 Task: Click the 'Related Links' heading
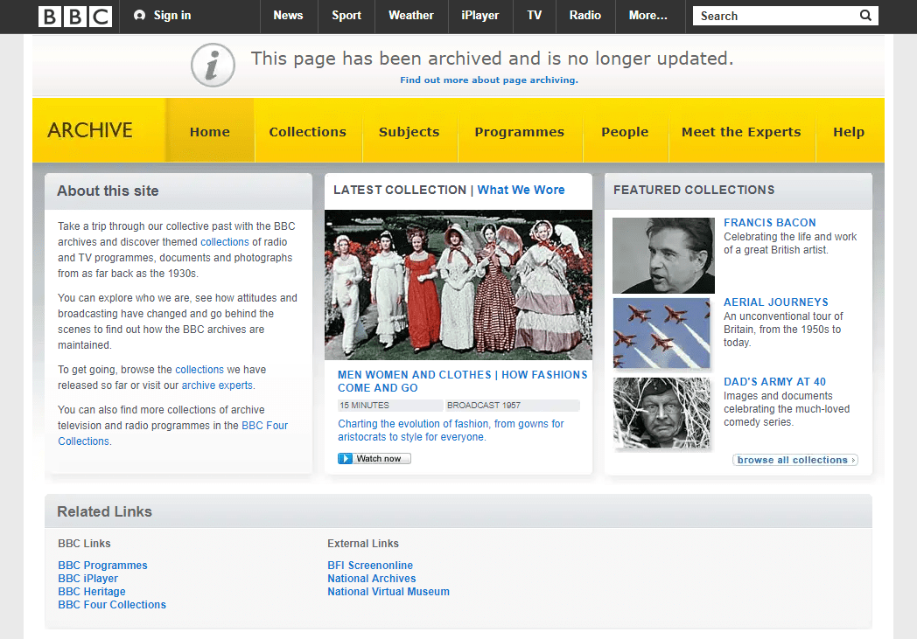104,511
